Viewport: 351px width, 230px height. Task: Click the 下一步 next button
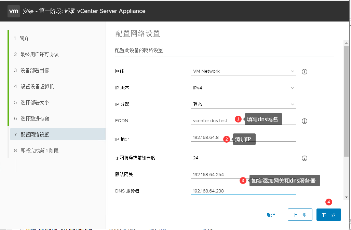pyautogui.click(x=328, y=215)
